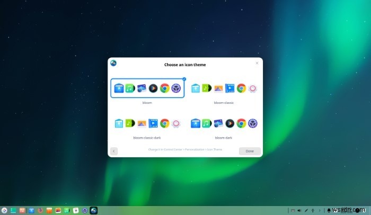Click the keyboard tray icon
Screen dimensions: 371x215
tap(293, 210)
